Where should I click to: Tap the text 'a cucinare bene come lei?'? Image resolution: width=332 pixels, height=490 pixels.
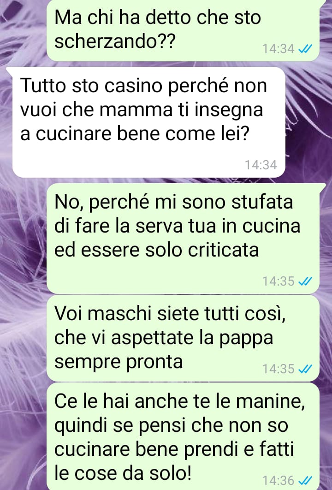[135, 133]
